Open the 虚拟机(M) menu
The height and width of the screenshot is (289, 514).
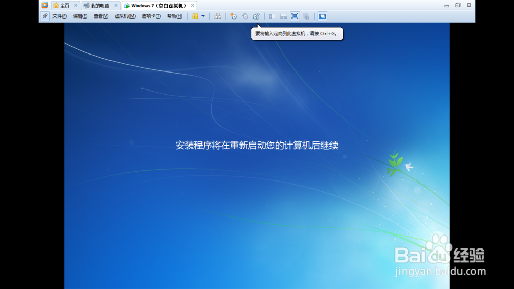point(125,16)
